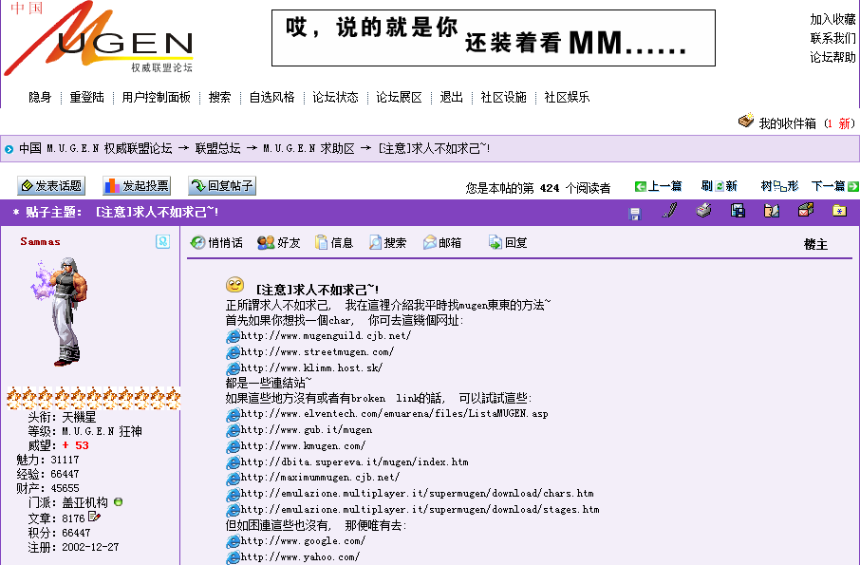Click the top banner advertisement
The image size is (860, 565).
[493, 38]
